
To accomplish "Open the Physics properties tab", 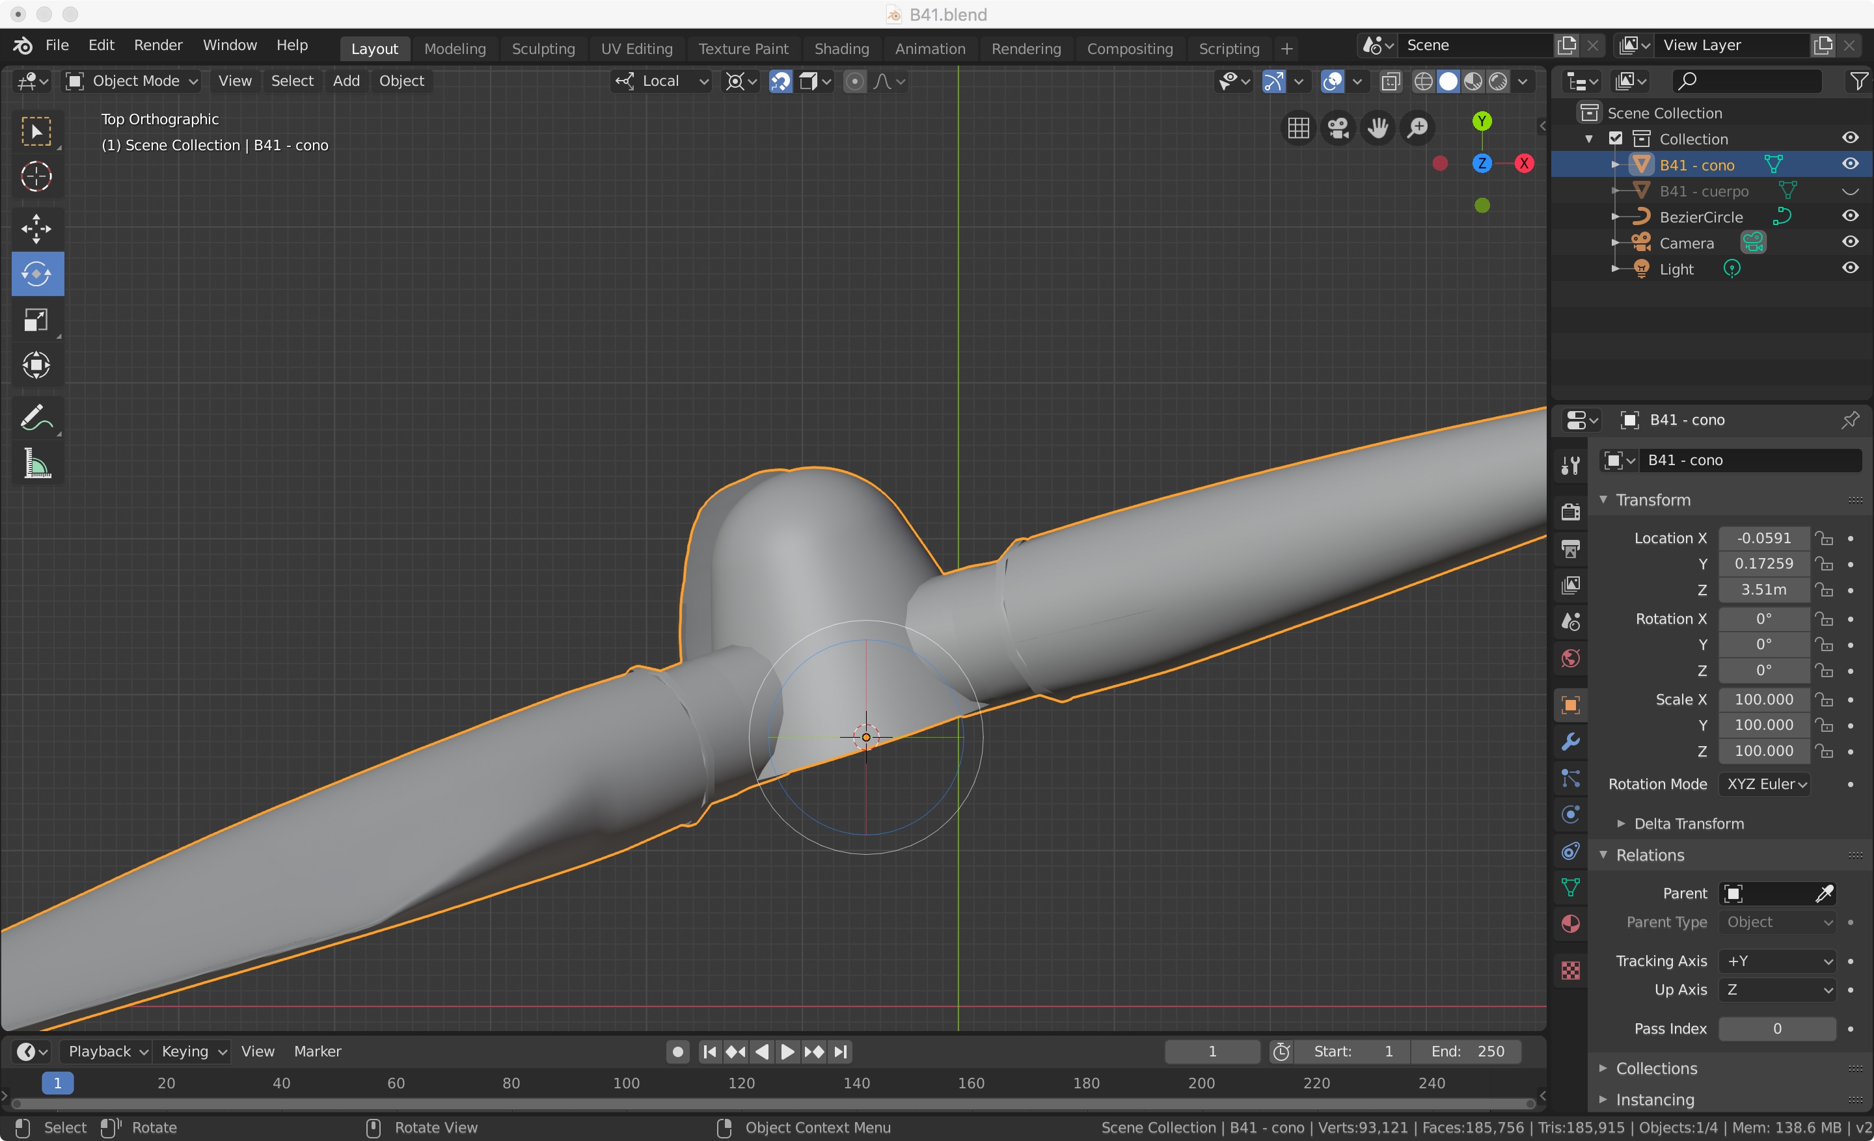I will point(1571,814).
